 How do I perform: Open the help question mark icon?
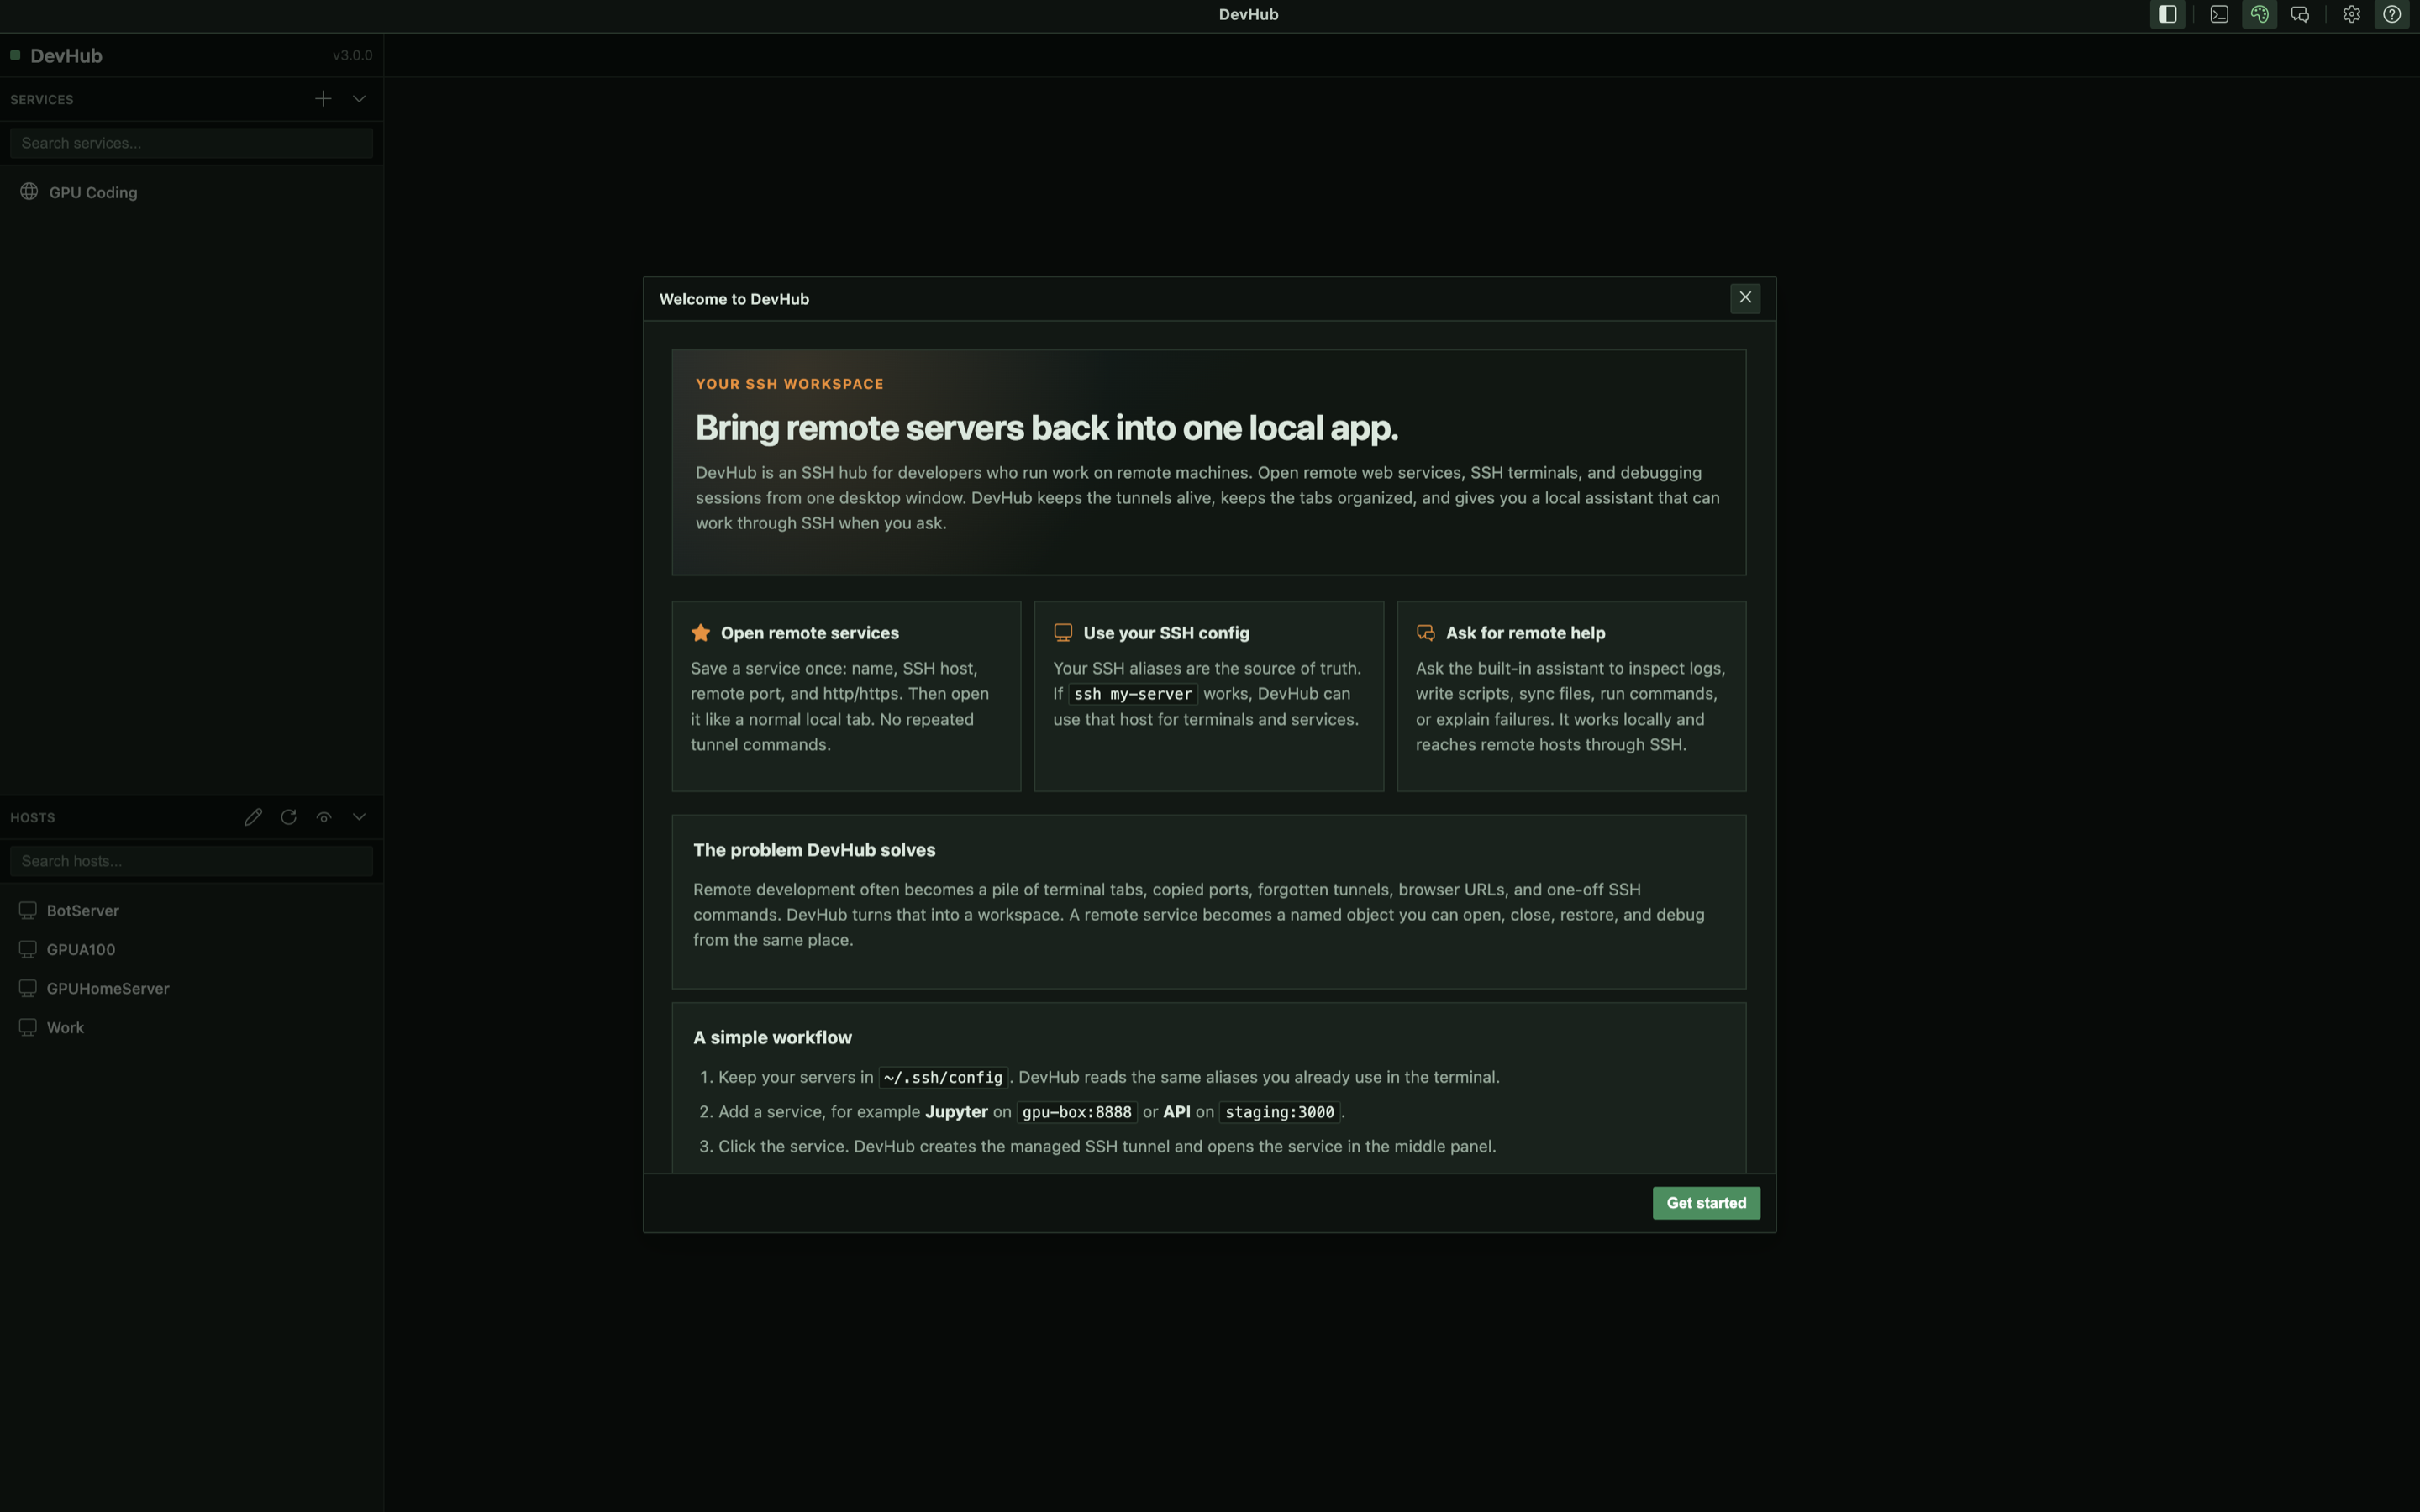(2391, 14)
